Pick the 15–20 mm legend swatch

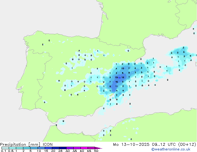pyautogui.click(x=48, y=148)
